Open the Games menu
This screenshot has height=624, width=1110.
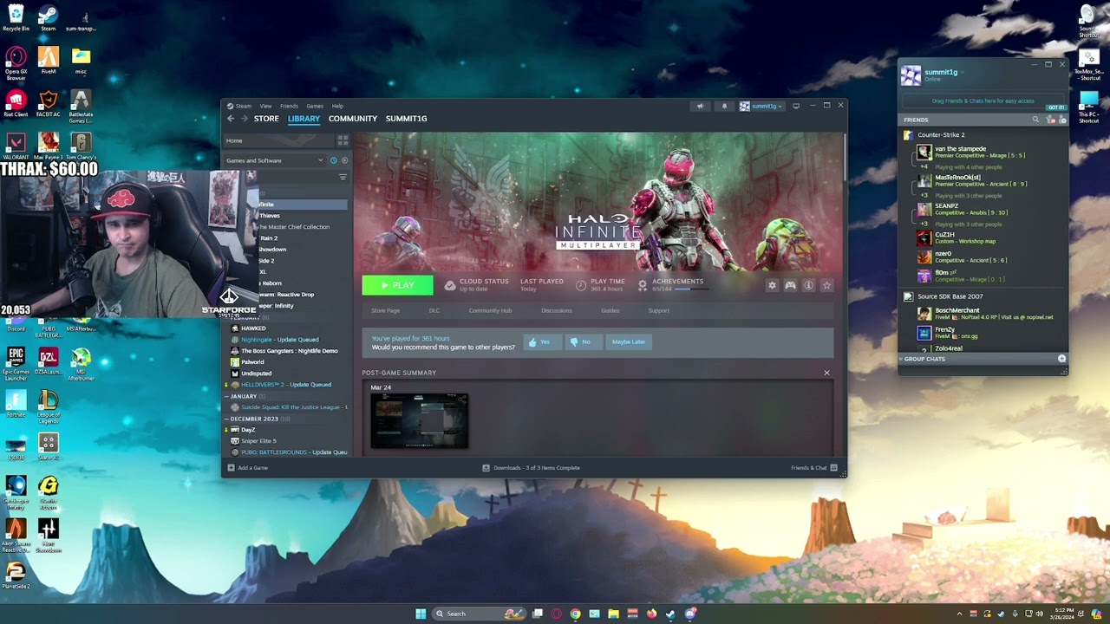point(315,106)
